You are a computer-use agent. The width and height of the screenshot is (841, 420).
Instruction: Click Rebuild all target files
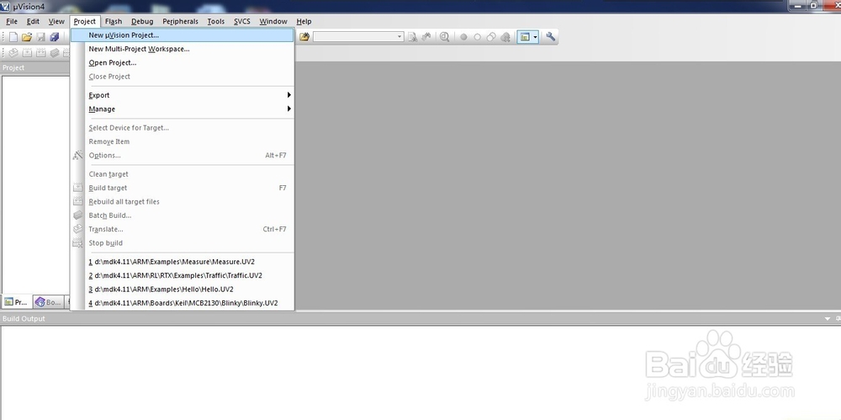(x=182, y=202)
